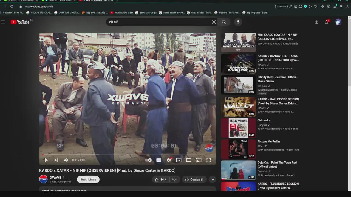Click the AI PROMPTS toolbar button
This screenshot has height=197, width=351.
point(281,7)
